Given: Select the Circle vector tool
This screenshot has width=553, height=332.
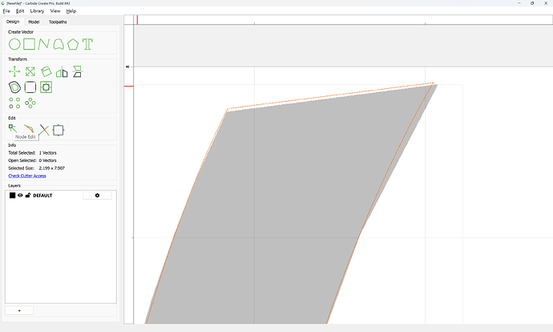Looking at the screenshot, I should point(14,44).
